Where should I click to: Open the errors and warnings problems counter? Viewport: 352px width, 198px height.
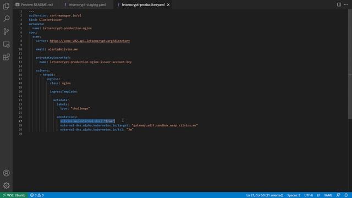(x=37, y=195)
